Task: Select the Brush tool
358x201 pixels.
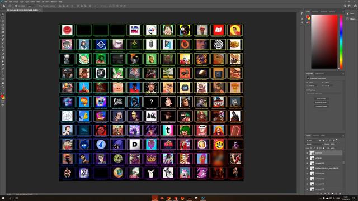Action: coord(3,43)
